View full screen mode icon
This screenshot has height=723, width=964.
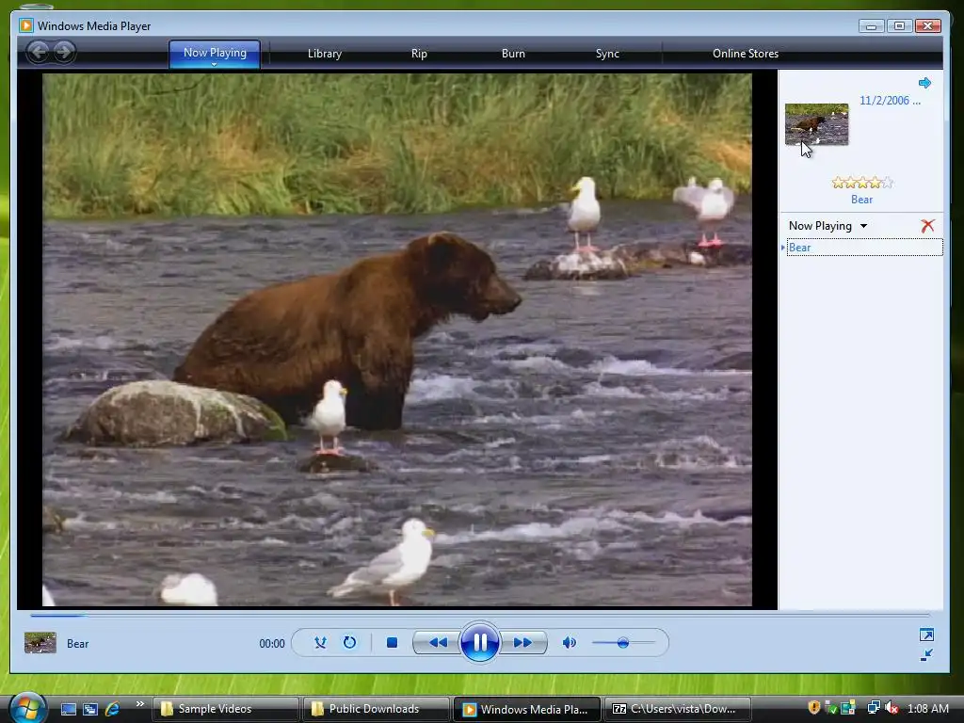point(926,635)
